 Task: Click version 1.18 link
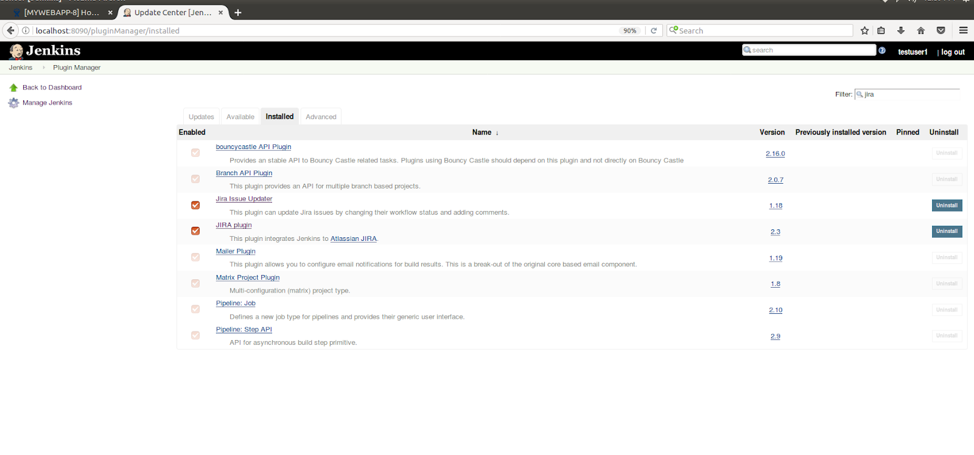point(776,206)
